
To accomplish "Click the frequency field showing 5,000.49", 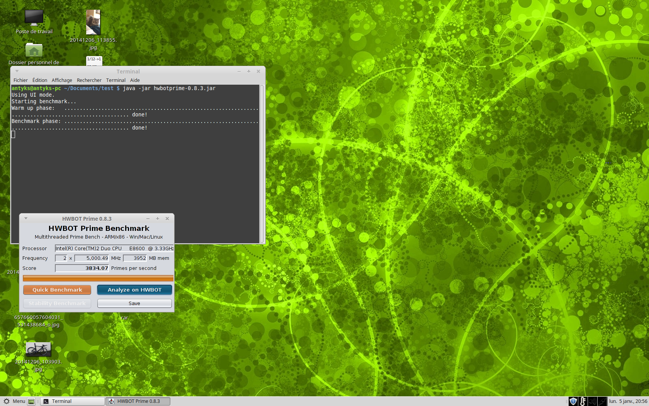I will point(92,258).
